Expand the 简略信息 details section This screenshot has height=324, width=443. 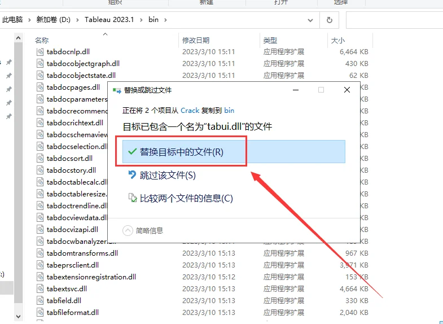click(x=128, y=230)
